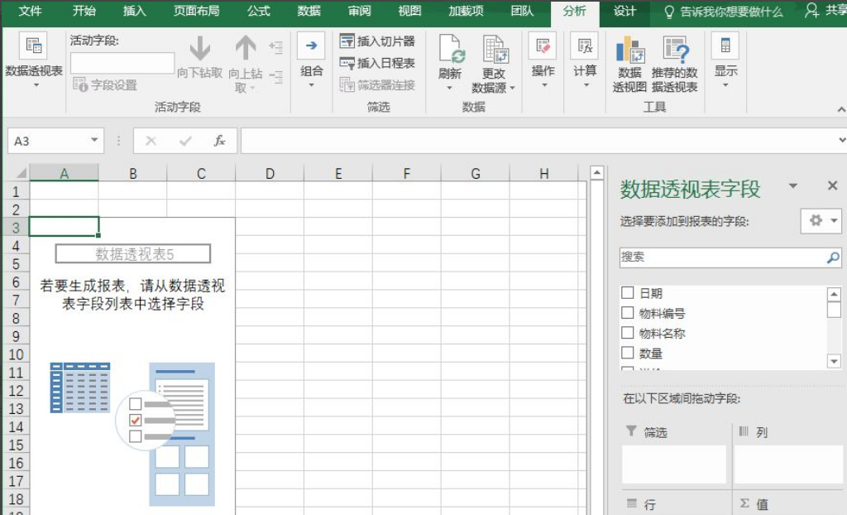This screenshot has width=847, height=515.
Task: Click the lightbulb 告诉我你想要做什么 box
Action: (723, 12)
